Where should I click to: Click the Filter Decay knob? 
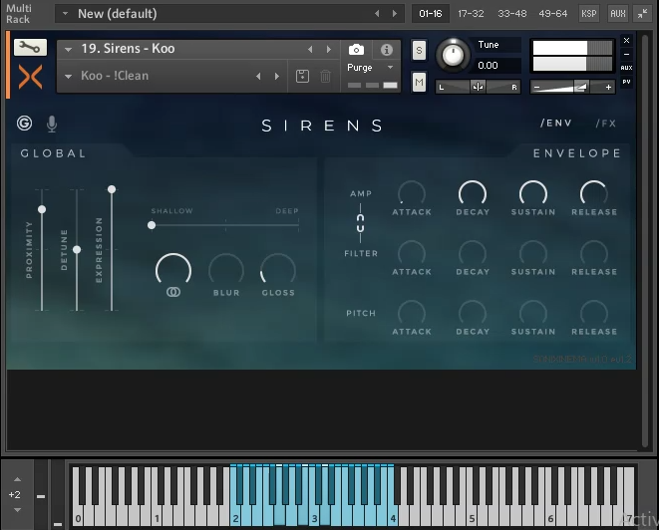pos(473,254)
